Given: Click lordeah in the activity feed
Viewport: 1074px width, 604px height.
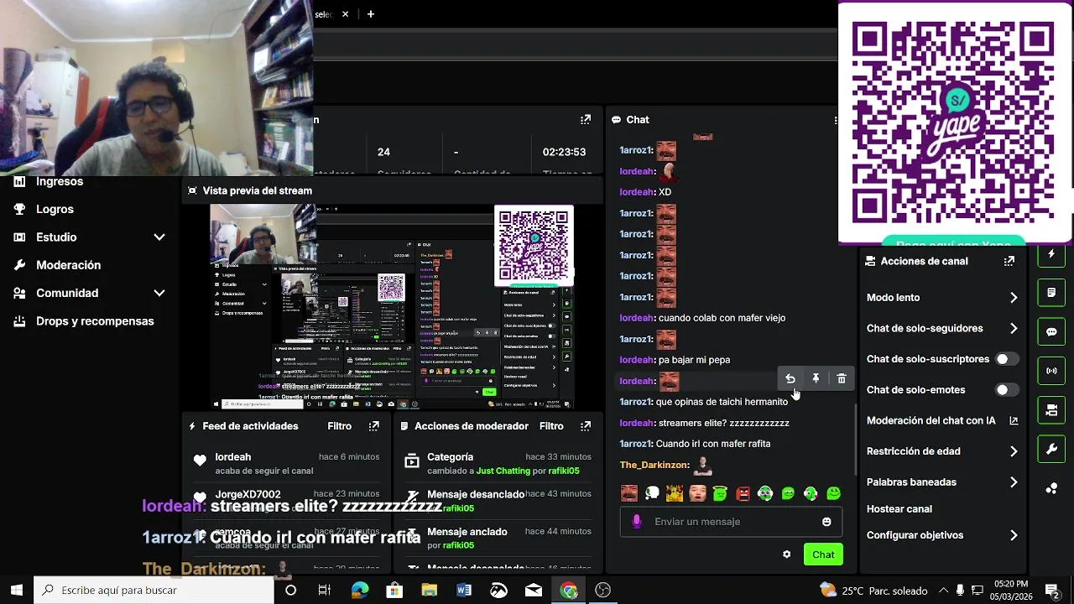Looking at the screenshot, I should 232,457.
